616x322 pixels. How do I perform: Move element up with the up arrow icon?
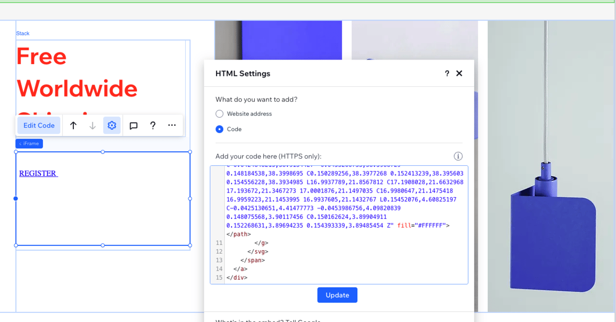(73, 125)
